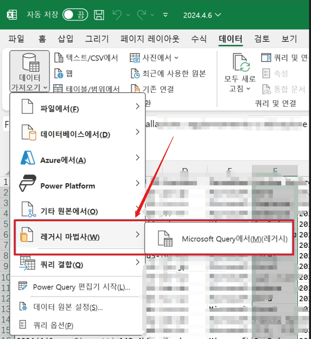Image resolution: width=311 pixels, height=339 pixels.
Task: Click the Save floppy disk icon
Action: click(99, 15)
